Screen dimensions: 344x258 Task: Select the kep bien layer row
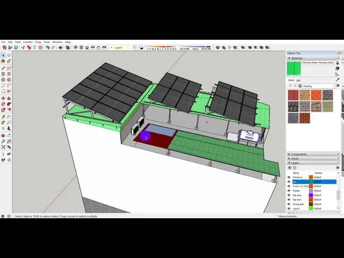297,199
